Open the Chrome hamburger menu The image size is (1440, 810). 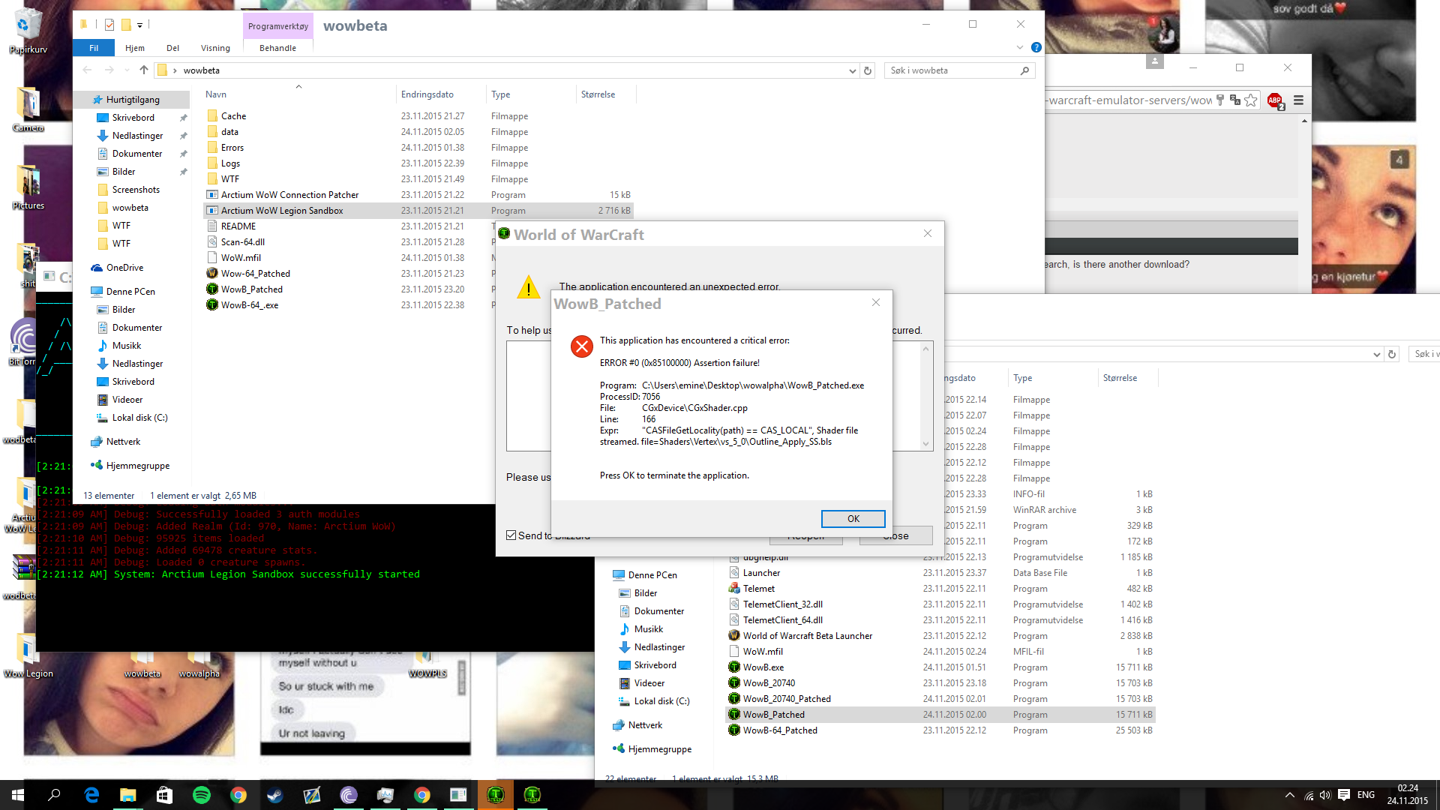(1298, 100)
